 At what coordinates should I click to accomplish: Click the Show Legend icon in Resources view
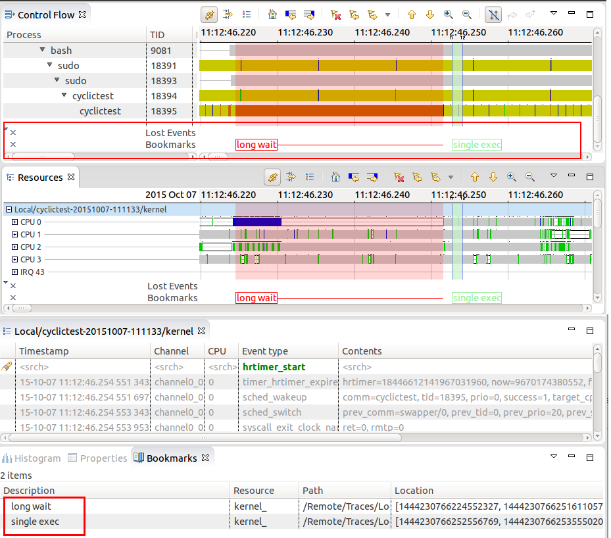click(x=309, y=178)
